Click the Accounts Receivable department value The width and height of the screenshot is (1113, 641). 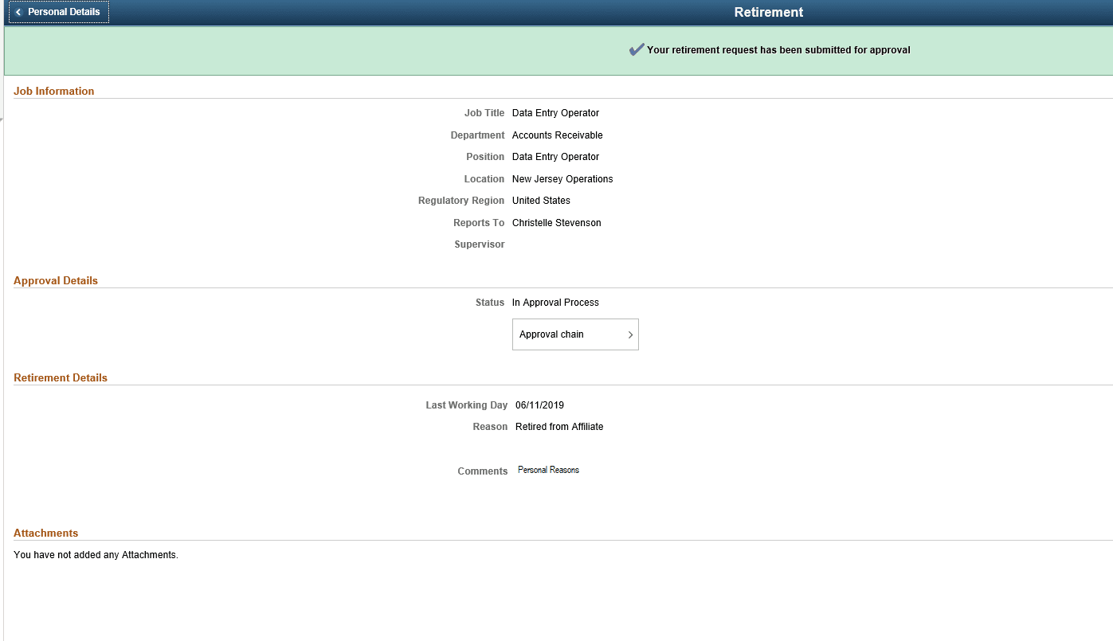[558, 135]
